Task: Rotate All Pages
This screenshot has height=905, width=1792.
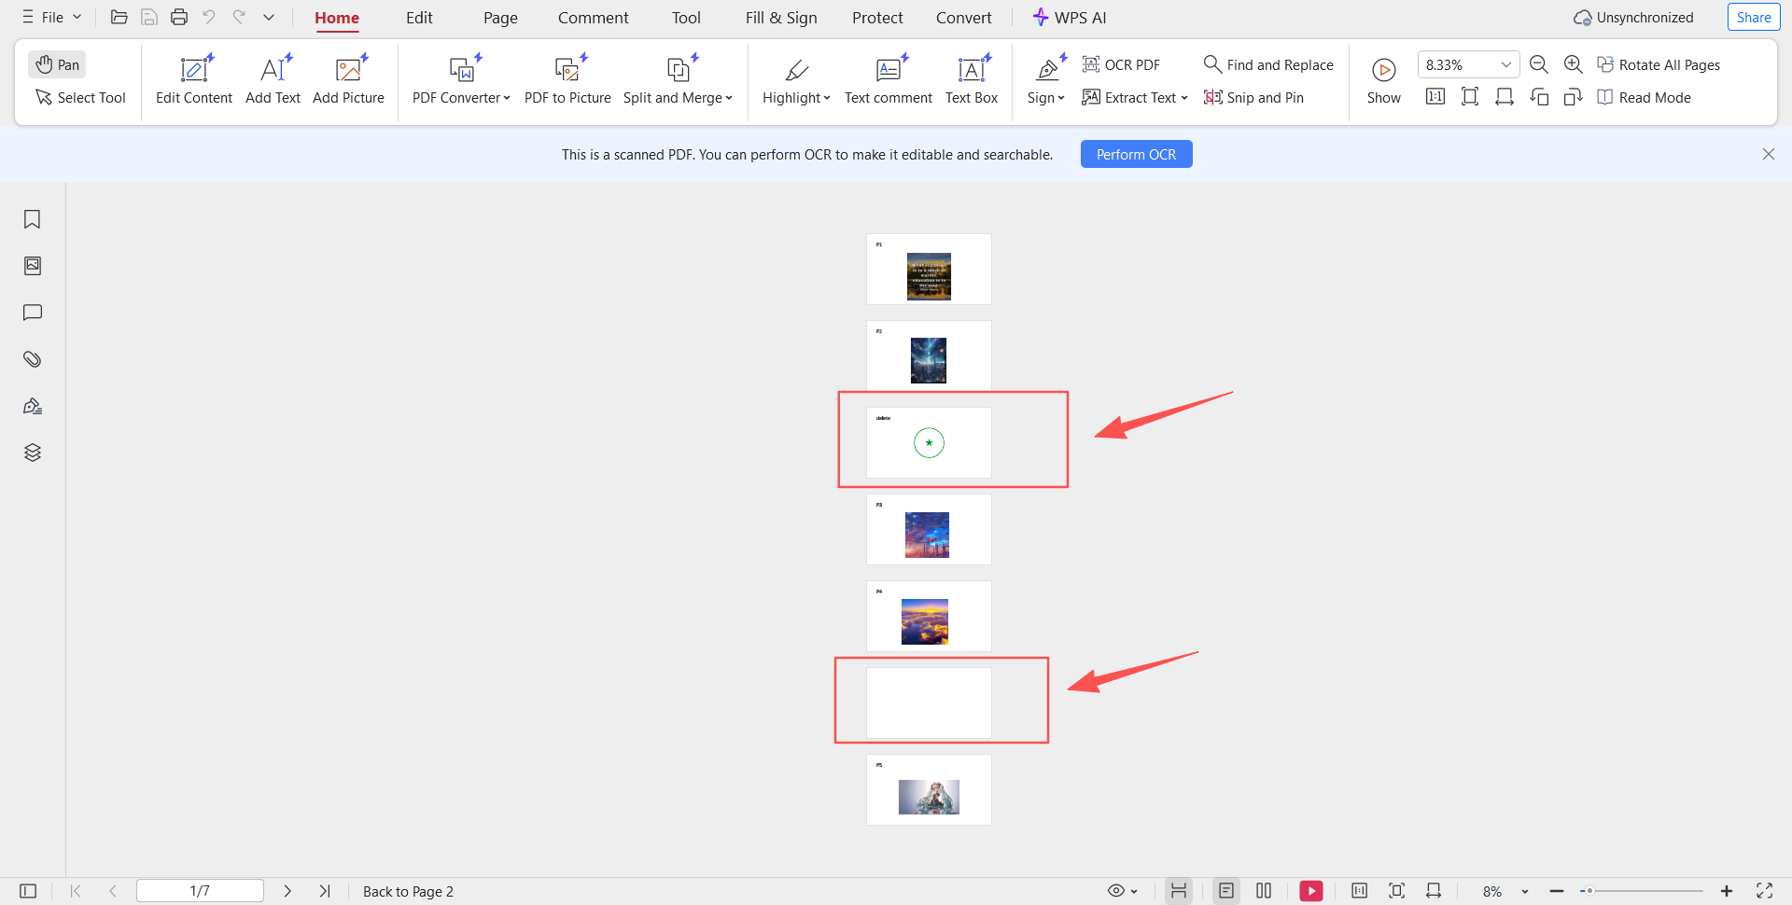Action: click(1659, 64)
